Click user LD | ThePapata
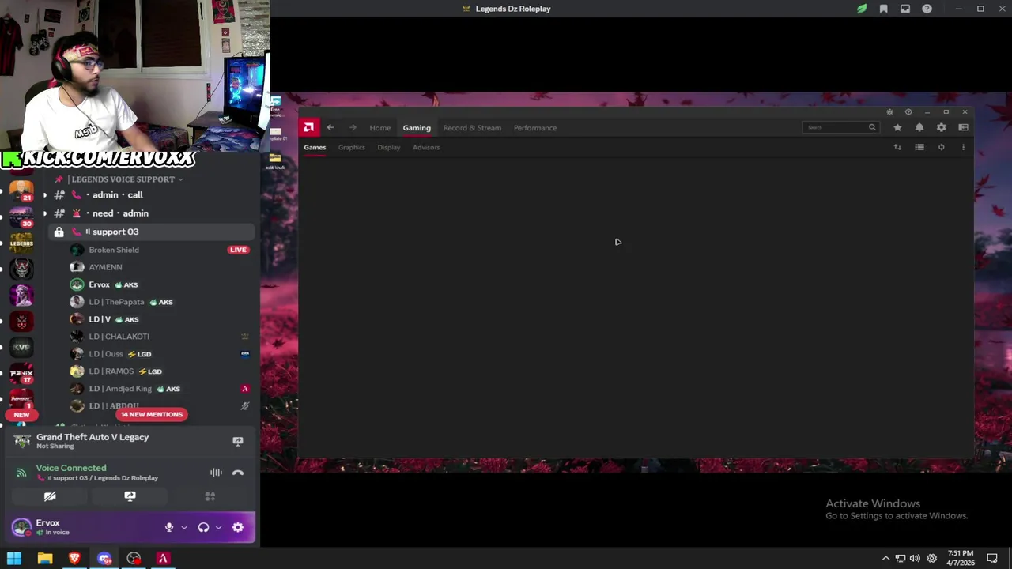The image size is (1012, 569). (116, 302)
